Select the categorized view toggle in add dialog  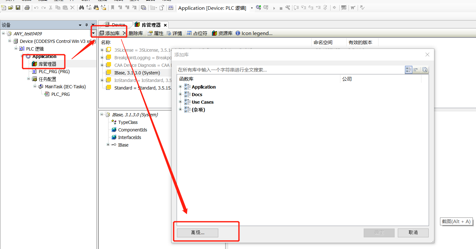[408, 70]
